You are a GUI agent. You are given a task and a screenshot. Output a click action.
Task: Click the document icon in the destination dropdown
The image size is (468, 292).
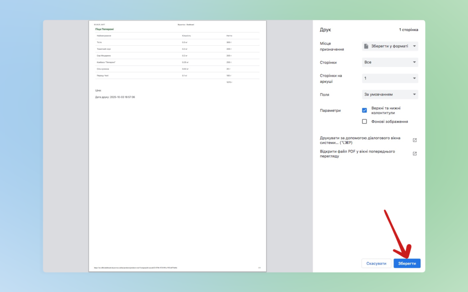(366, 46)
